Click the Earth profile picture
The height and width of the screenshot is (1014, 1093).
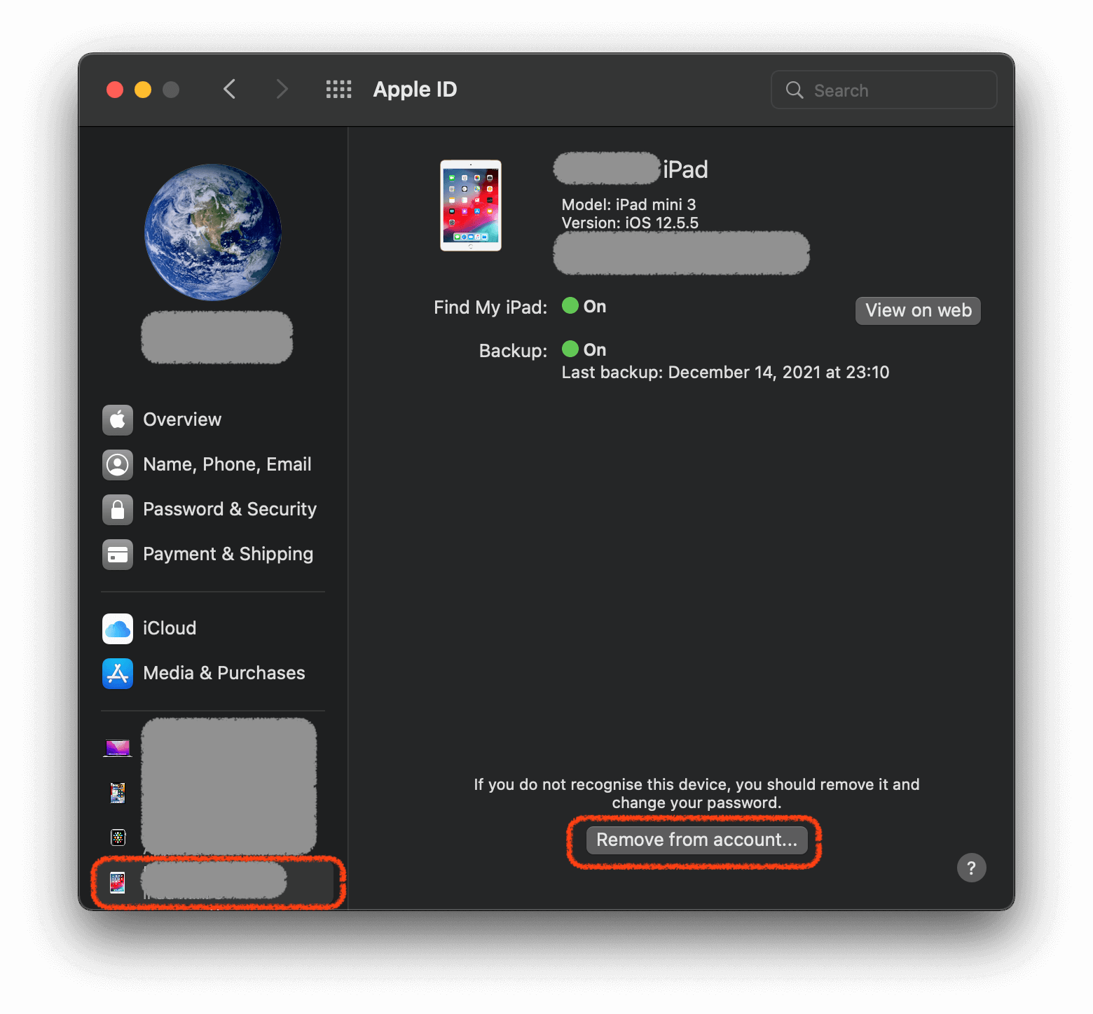[213, 232]
